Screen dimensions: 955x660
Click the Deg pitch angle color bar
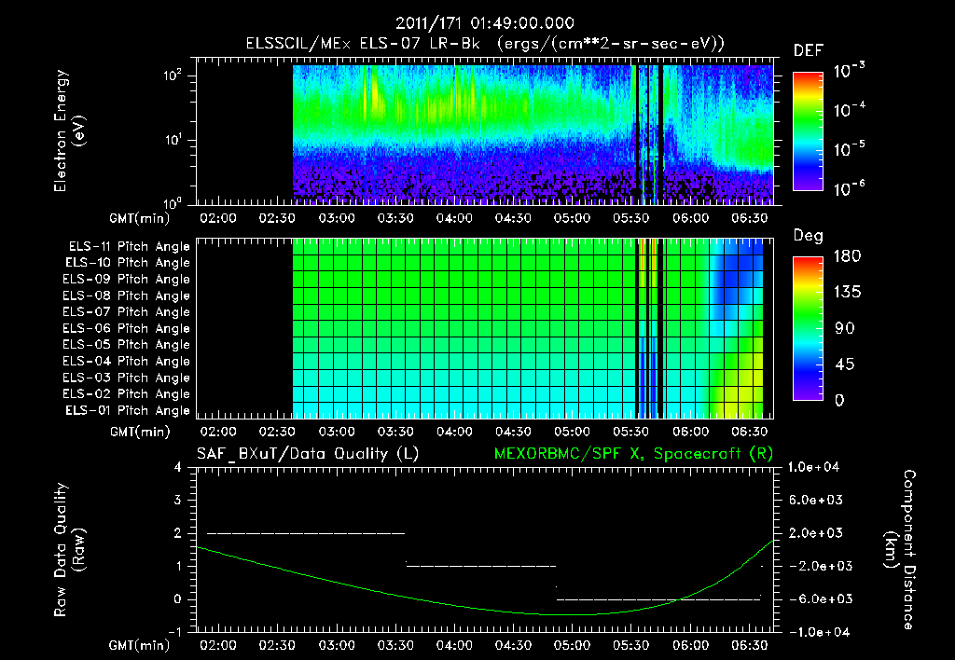pyautogui.click(x=808, y=329)
